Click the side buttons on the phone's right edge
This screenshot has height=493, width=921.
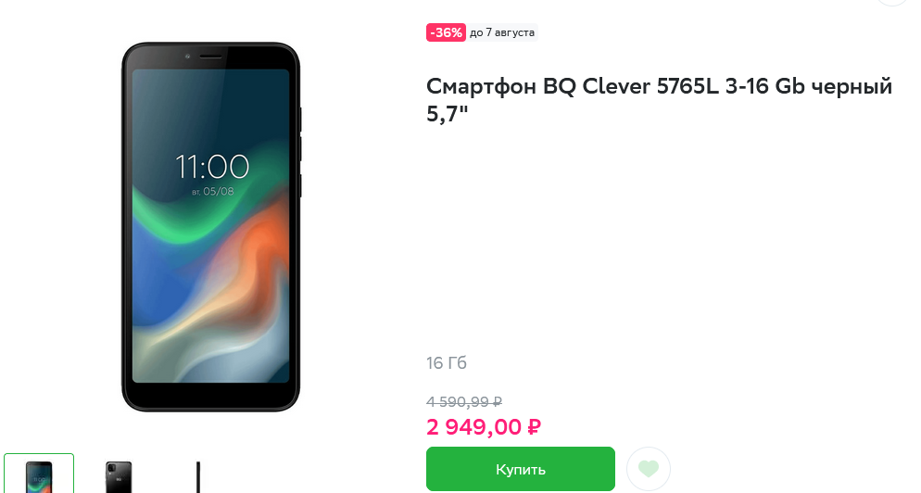point(299,153)
